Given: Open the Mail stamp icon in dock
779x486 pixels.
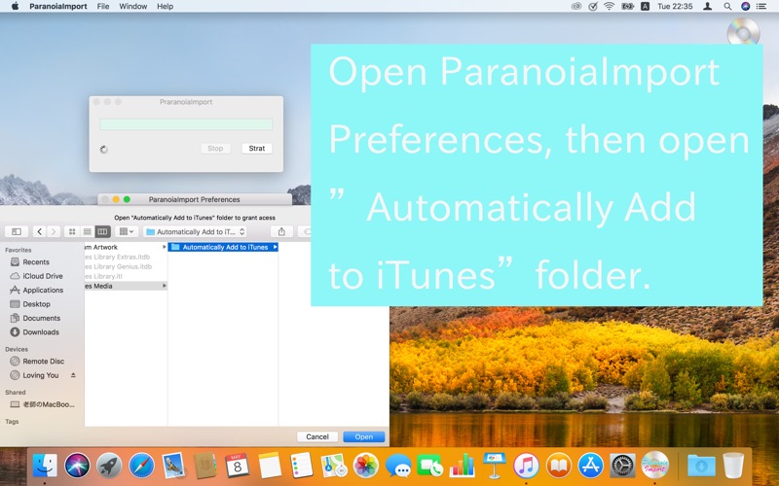Looking at the screenshot, I should tap(173, 467).
